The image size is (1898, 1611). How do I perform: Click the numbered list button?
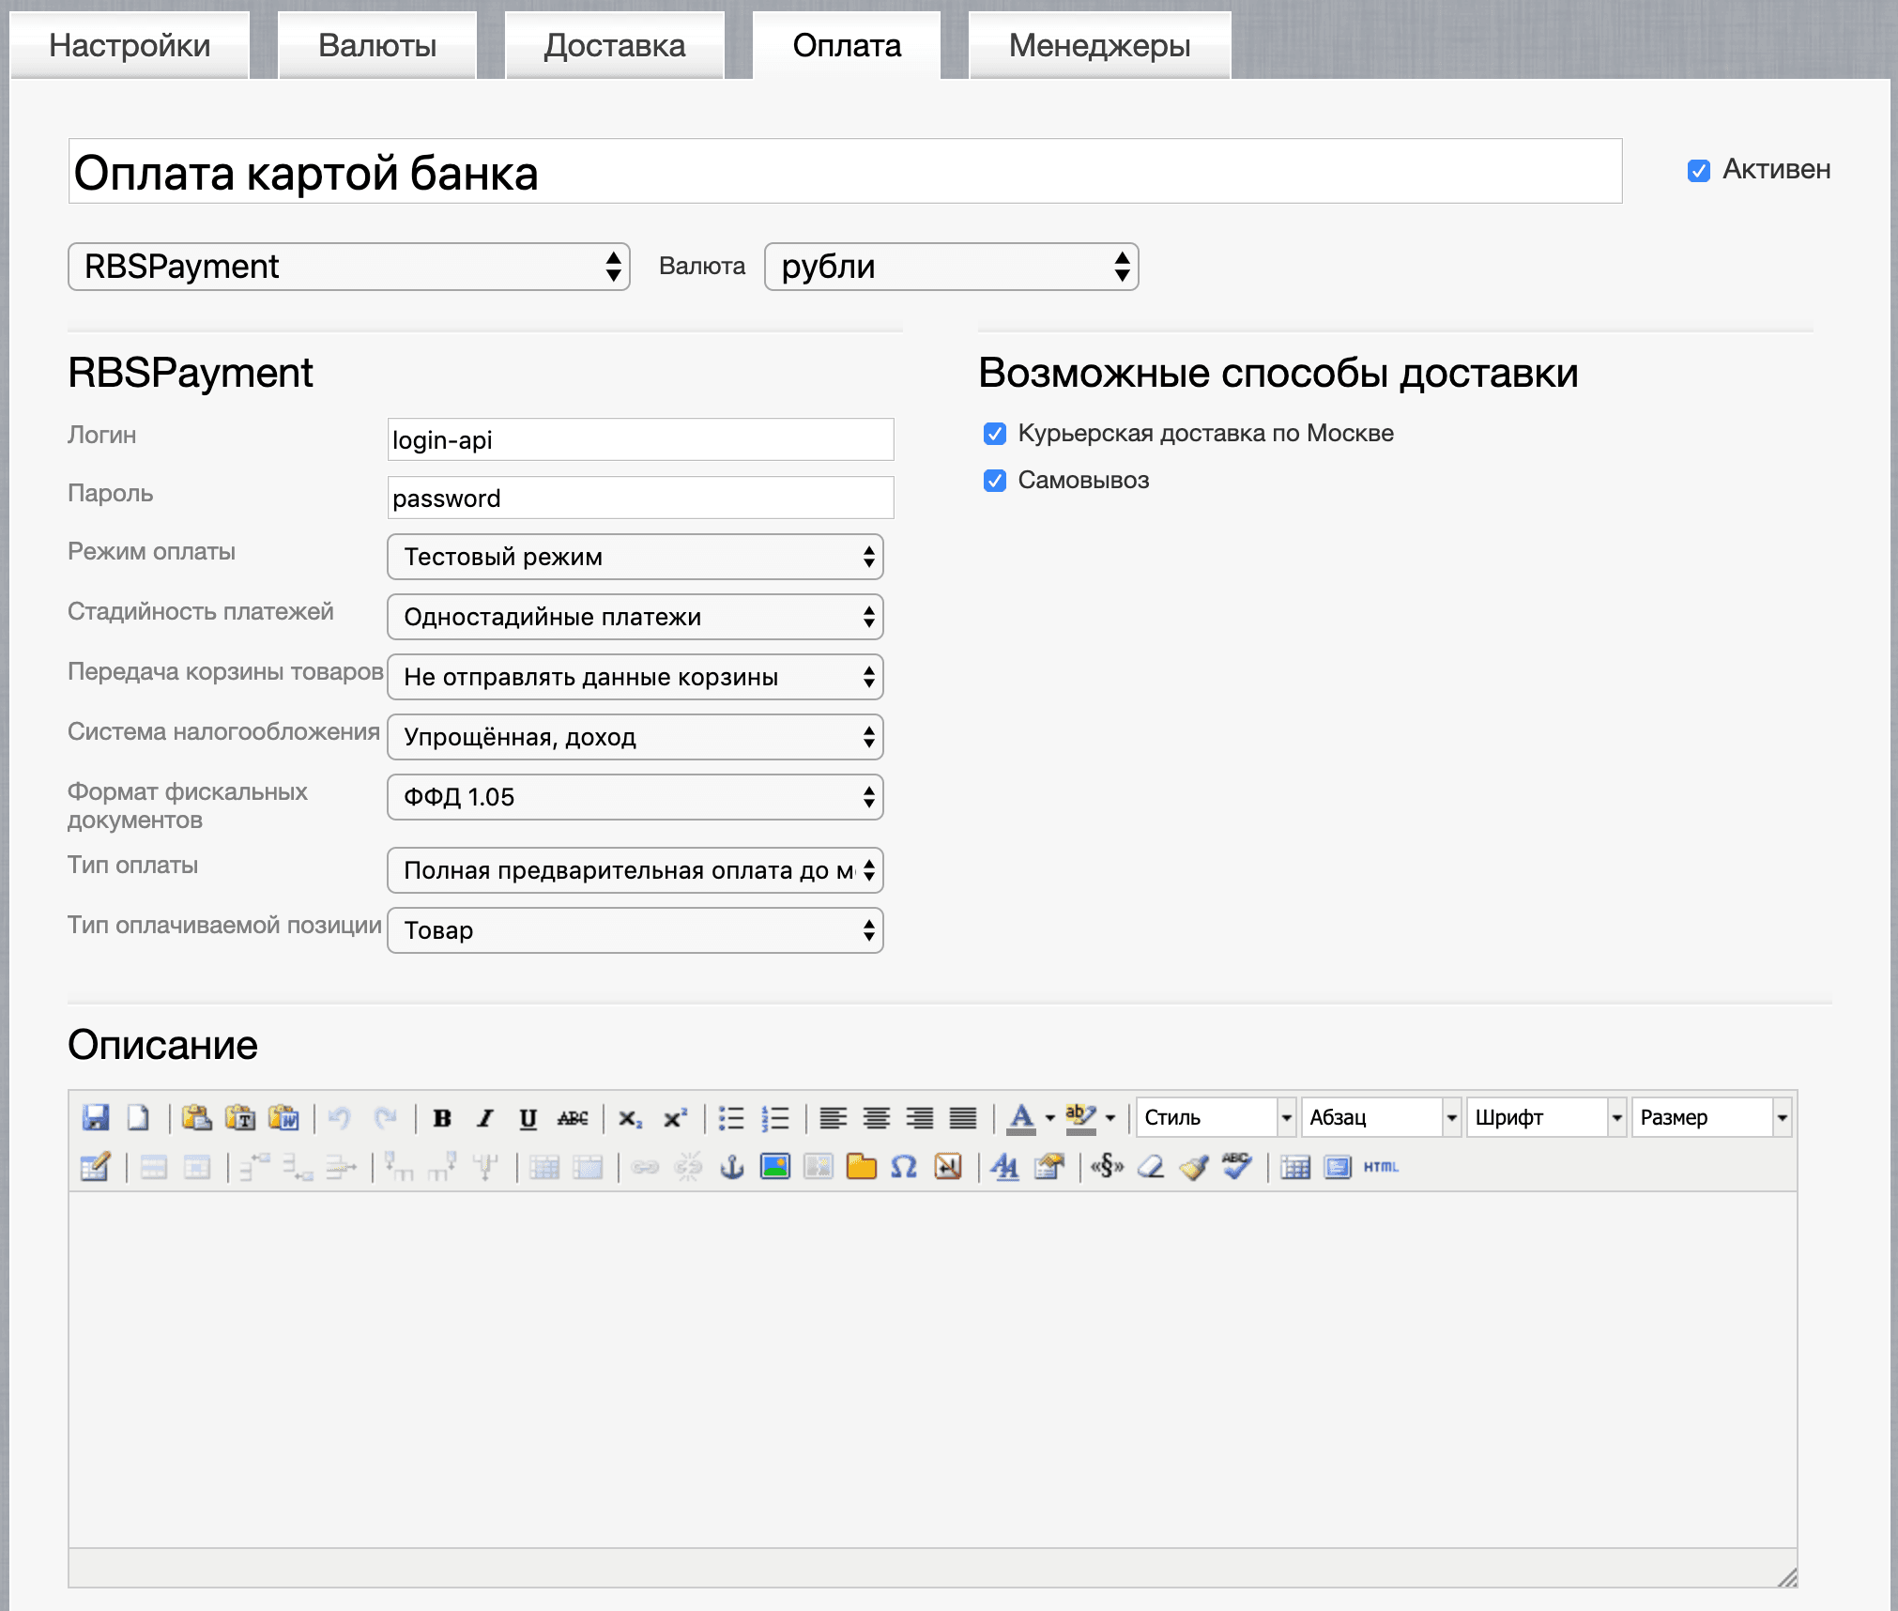coord(777,1117)
